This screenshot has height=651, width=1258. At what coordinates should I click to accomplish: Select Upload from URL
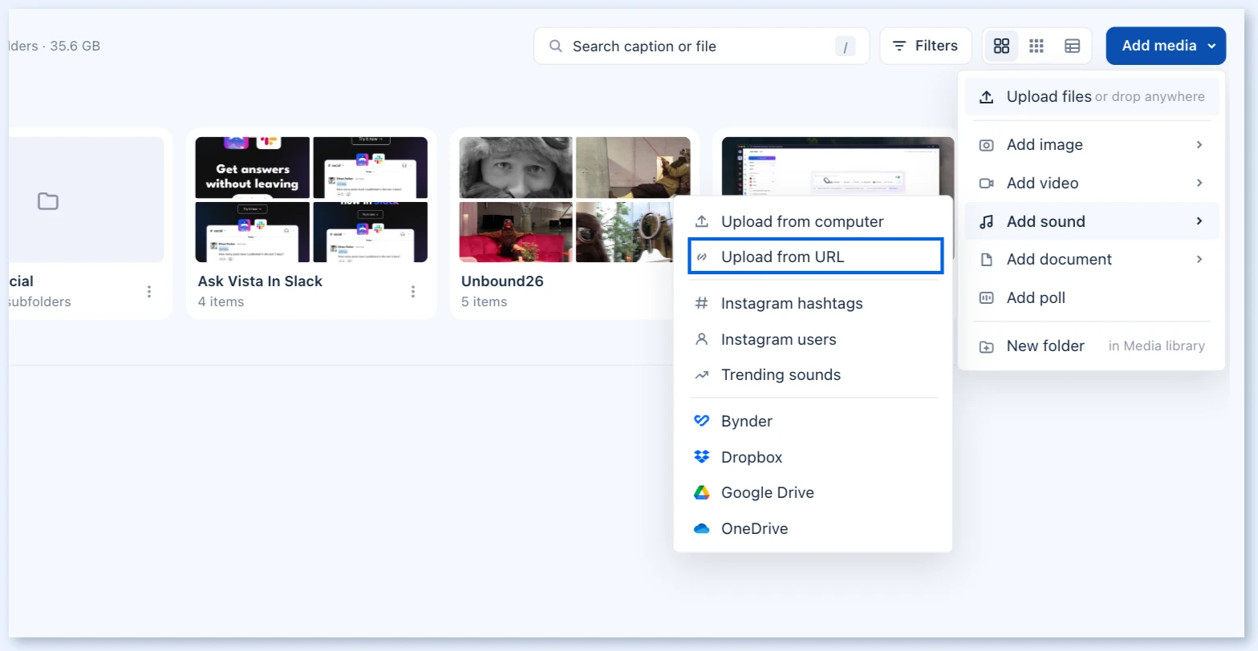[815, 257]
